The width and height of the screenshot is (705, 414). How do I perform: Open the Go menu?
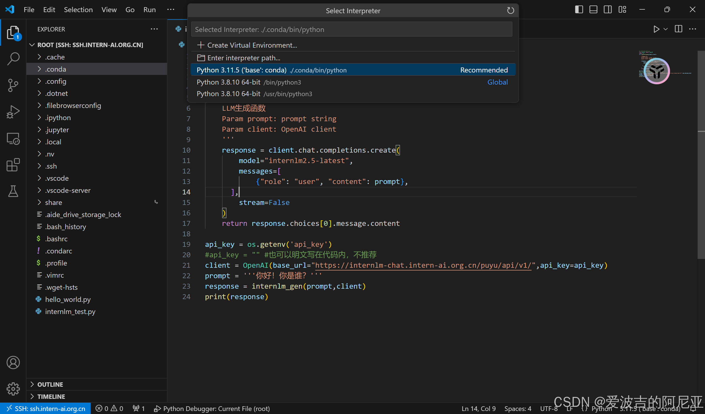130,10
